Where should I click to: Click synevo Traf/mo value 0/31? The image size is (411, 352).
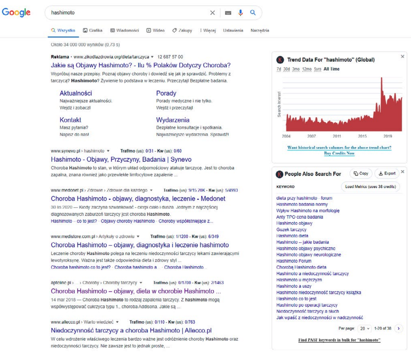point(149,151)
